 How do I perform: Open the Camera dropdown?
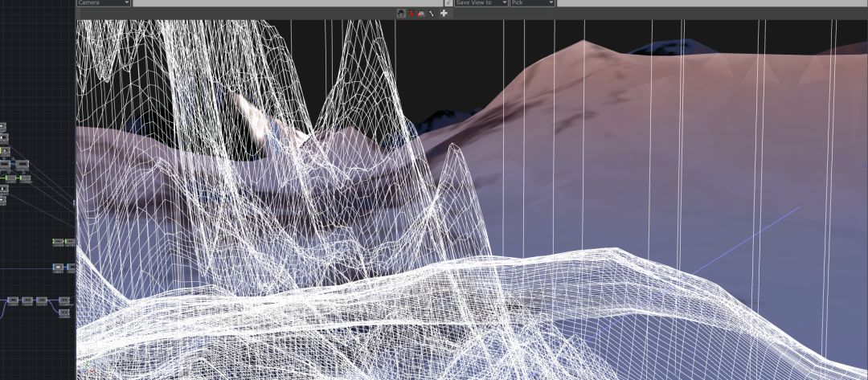point(104,2)
